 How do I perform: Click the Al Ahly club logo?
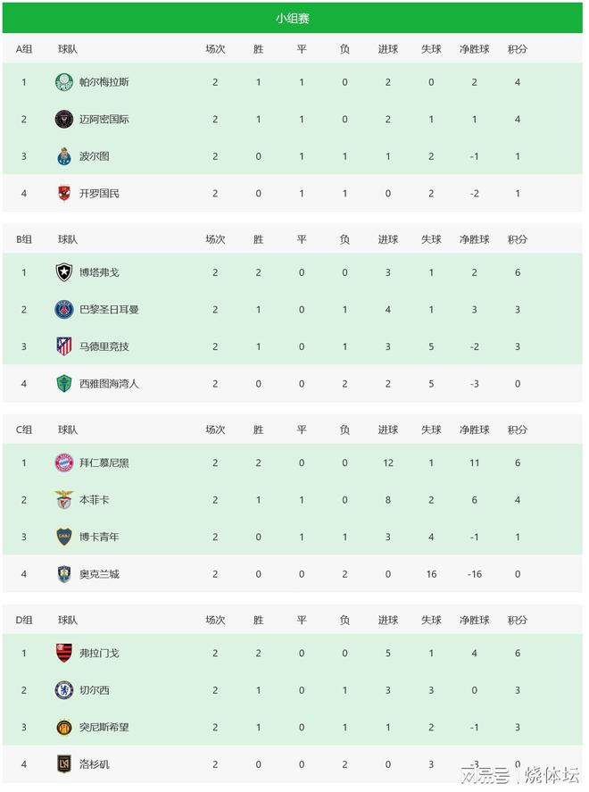tap(64, 193)
